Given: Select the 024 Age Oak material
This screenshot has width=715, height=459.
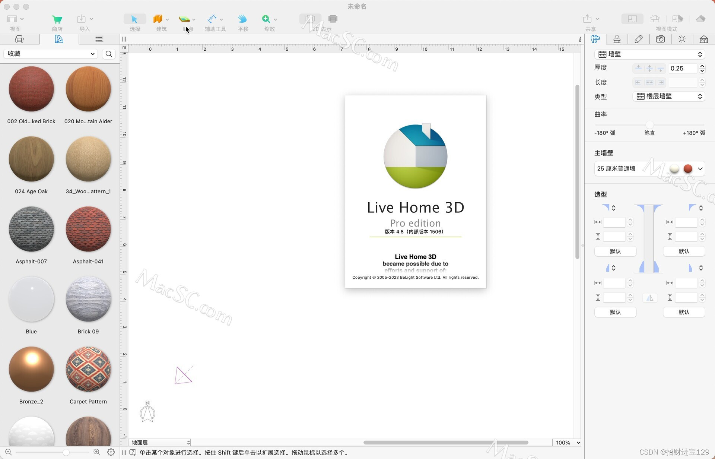Looking at the screenshot, I should [x=31, y=159].
